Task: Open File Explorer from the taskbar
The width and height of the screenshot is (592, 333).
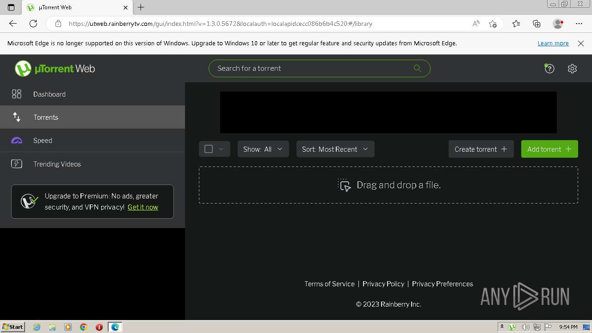Action: [x=52, y=327]
